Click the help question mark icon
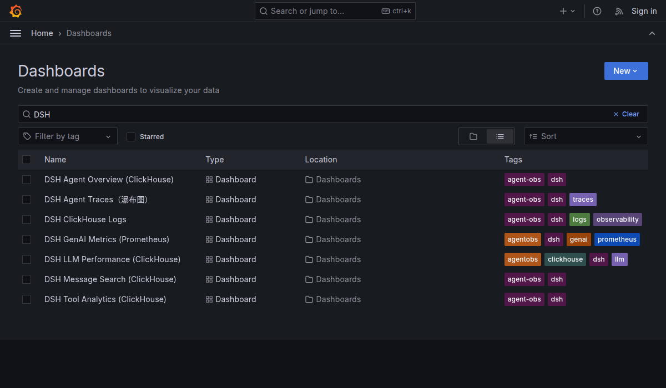The image size is (666, 388). click(x=597, y=11)
